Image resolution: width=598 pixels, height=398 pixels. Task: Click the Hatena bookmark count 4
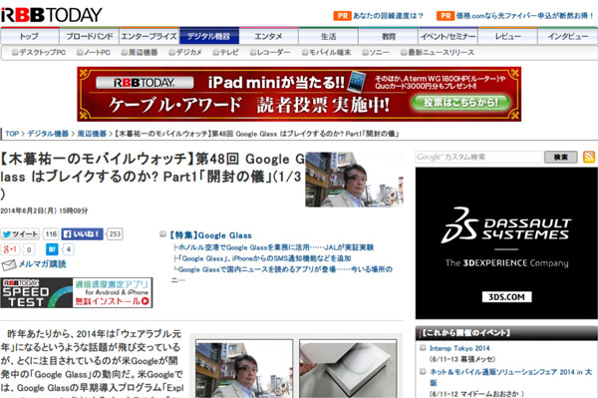[x=68, y=250]
